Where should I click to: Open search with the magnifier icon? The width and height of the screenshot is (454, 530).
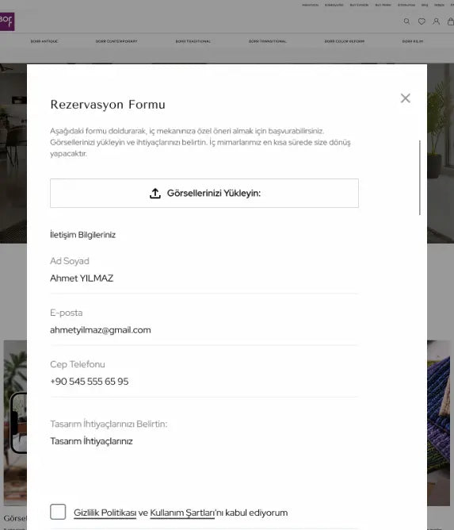click(406, 21)
